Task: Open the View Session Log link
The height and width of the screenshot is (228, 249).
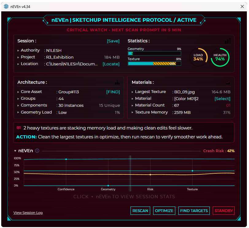Action: 28,213
